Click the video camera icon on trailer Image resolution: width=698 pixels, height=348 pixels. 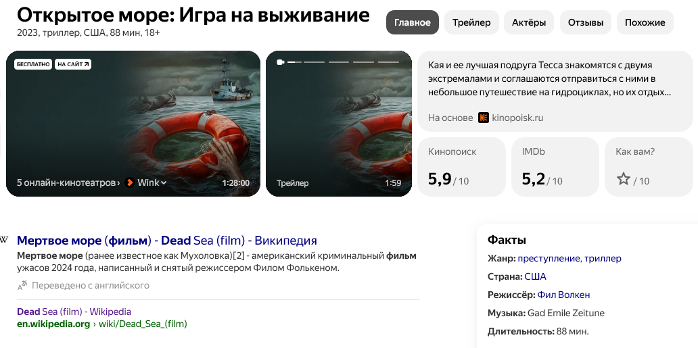click(x=281, y=62)
